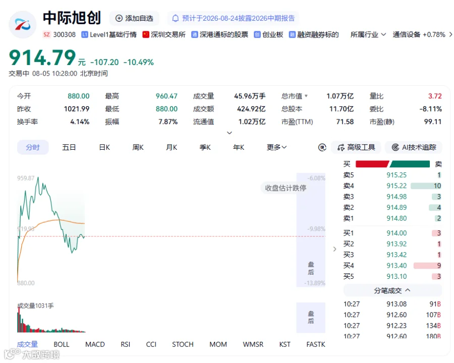Switch to 五日 chart tab
Screen dimensions: 454x363
(x=69, y=147)
